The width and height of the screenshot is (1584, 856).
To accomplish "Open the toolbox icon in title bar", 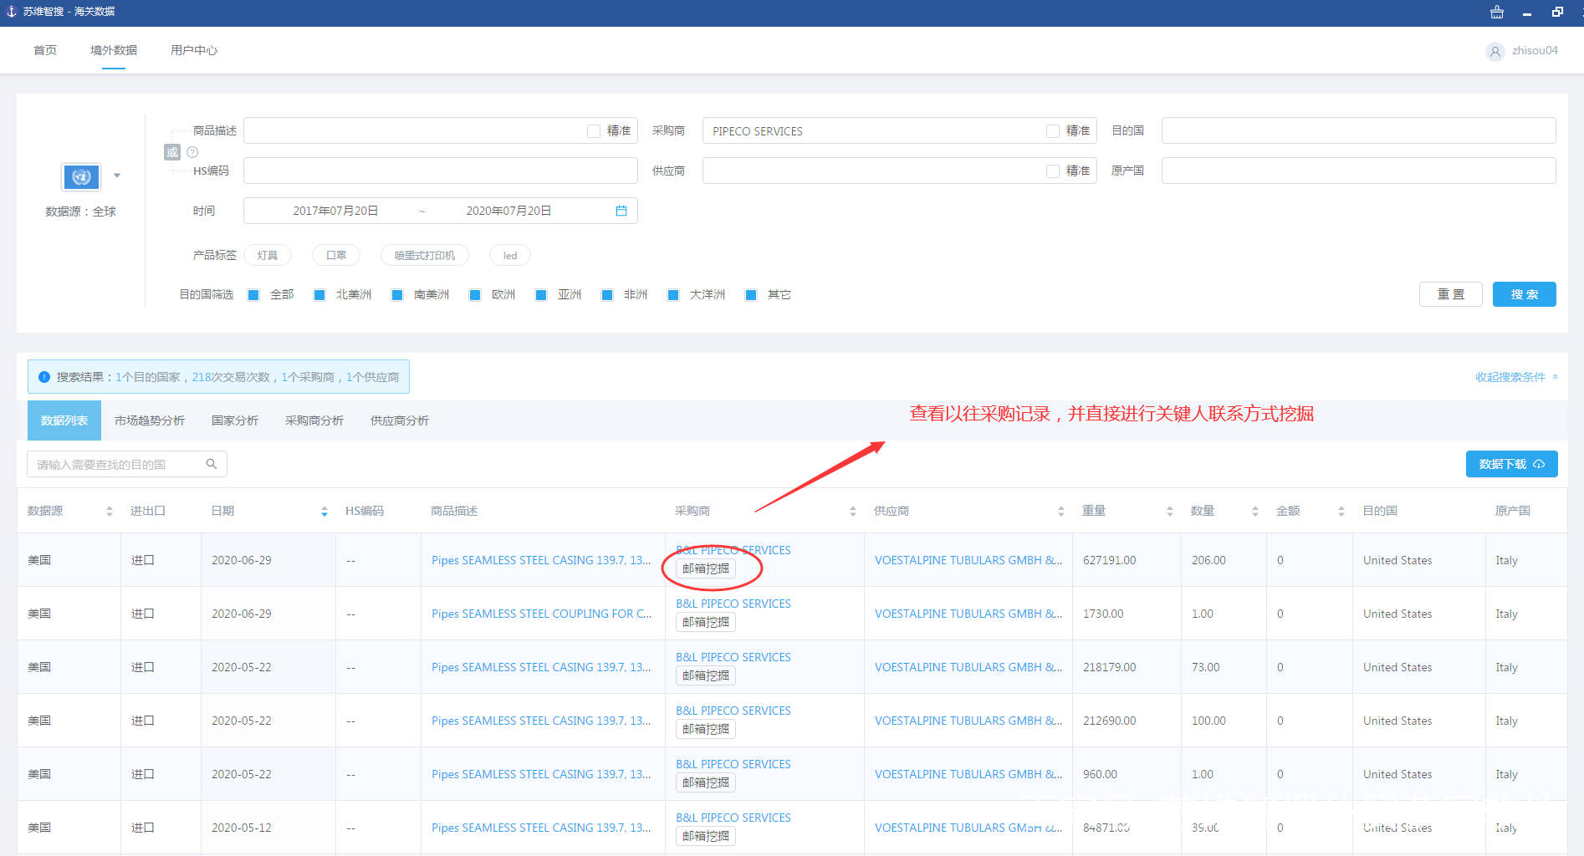I will 1497,13.
